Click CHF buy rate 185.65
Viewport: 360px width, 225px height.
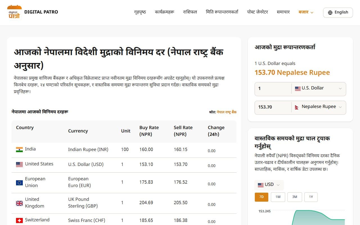[x=146, y=221]
